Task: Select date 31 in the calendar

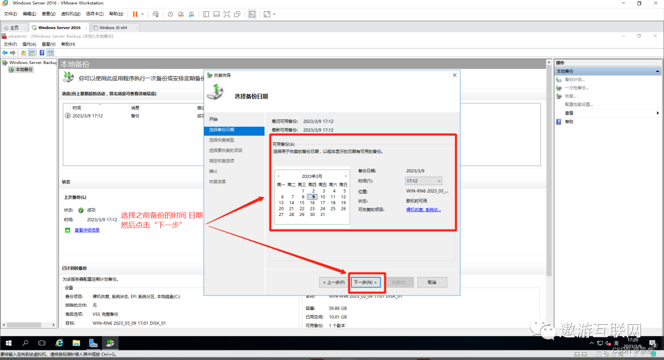Action: pyautogui.click(x=323, y=215)
